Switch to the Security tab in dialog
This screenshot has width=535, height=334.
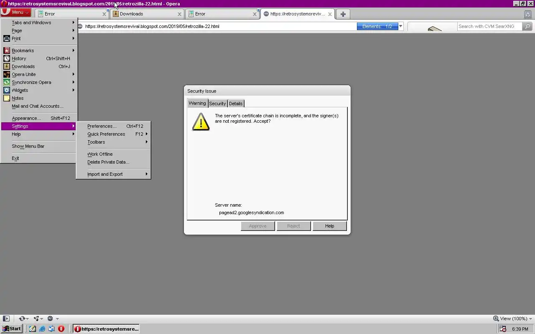(217, 104)
